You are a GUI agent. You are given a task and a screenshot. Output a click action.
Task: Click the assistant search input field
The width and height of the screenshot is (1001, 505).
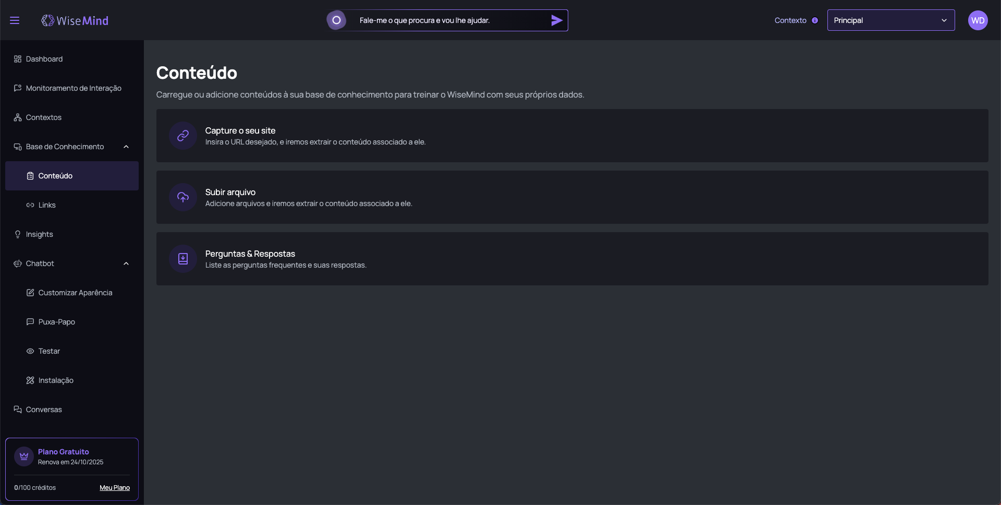tap(448, 20)
